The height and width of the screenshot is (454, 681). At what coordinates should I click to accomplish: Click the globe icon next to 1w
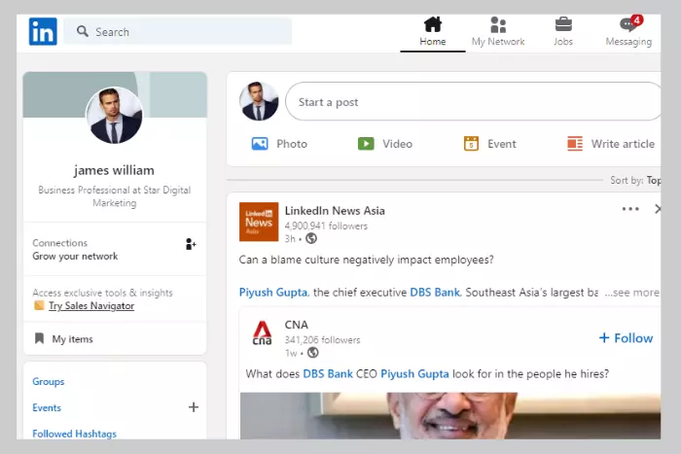pyautogui.click(x=312, y=353)
